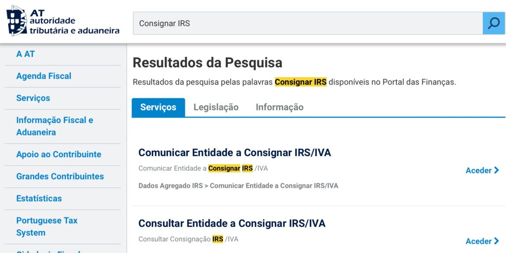
Task: Open Serviços in the sidebar menu
Action: (x=33, y=98)
